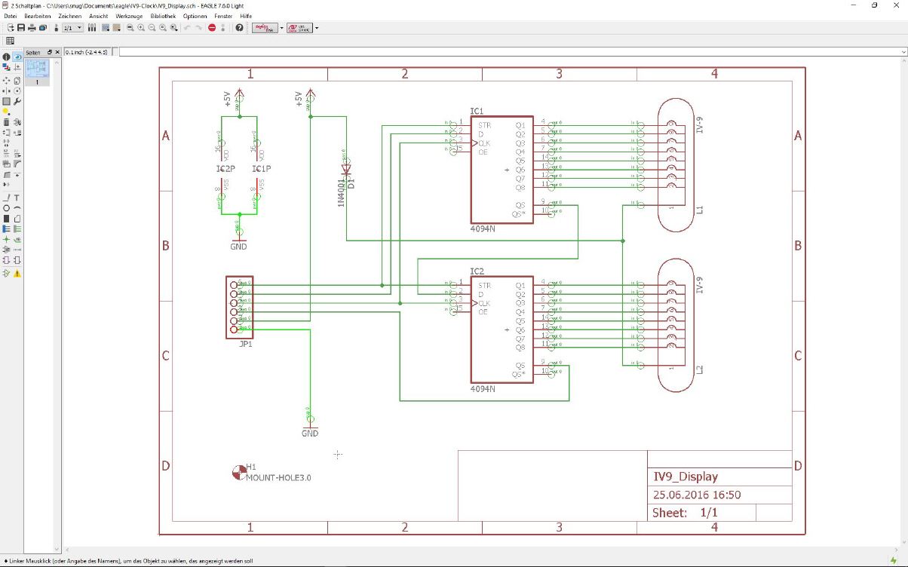Open the Werkzeuge menu
The image size is (908, 567).
pos(130,16)
